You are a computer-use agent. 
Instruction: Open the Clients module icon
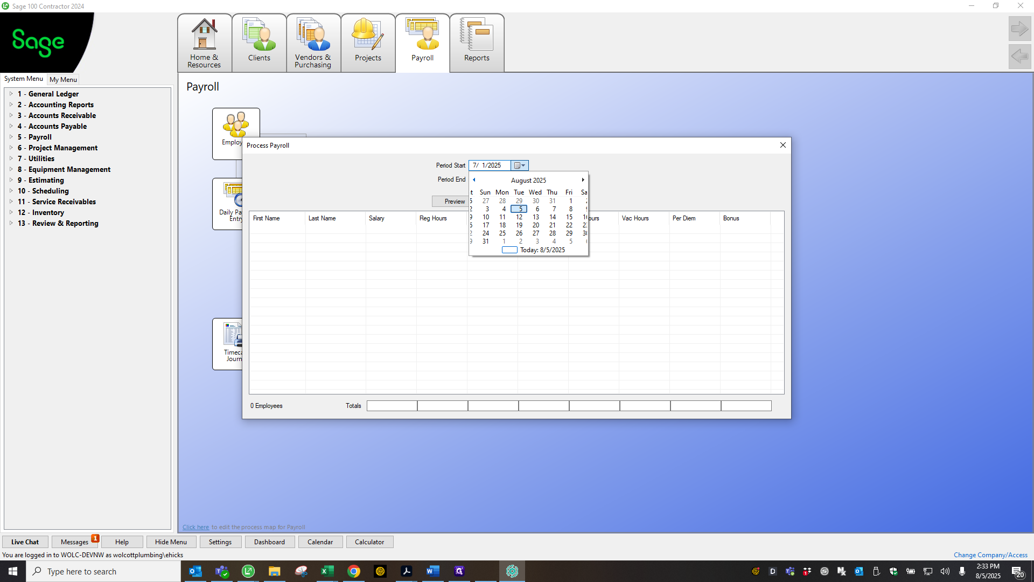[x=259, y=43]
